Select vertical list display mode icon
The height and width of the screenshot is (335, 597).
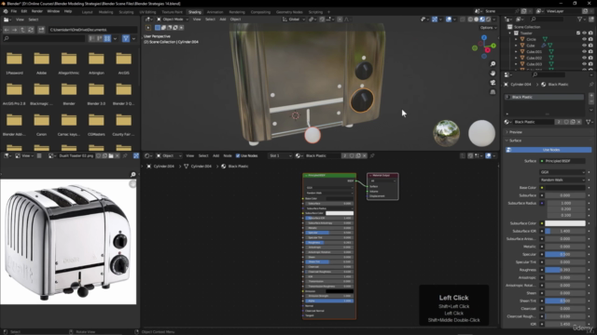coord(91,38)
